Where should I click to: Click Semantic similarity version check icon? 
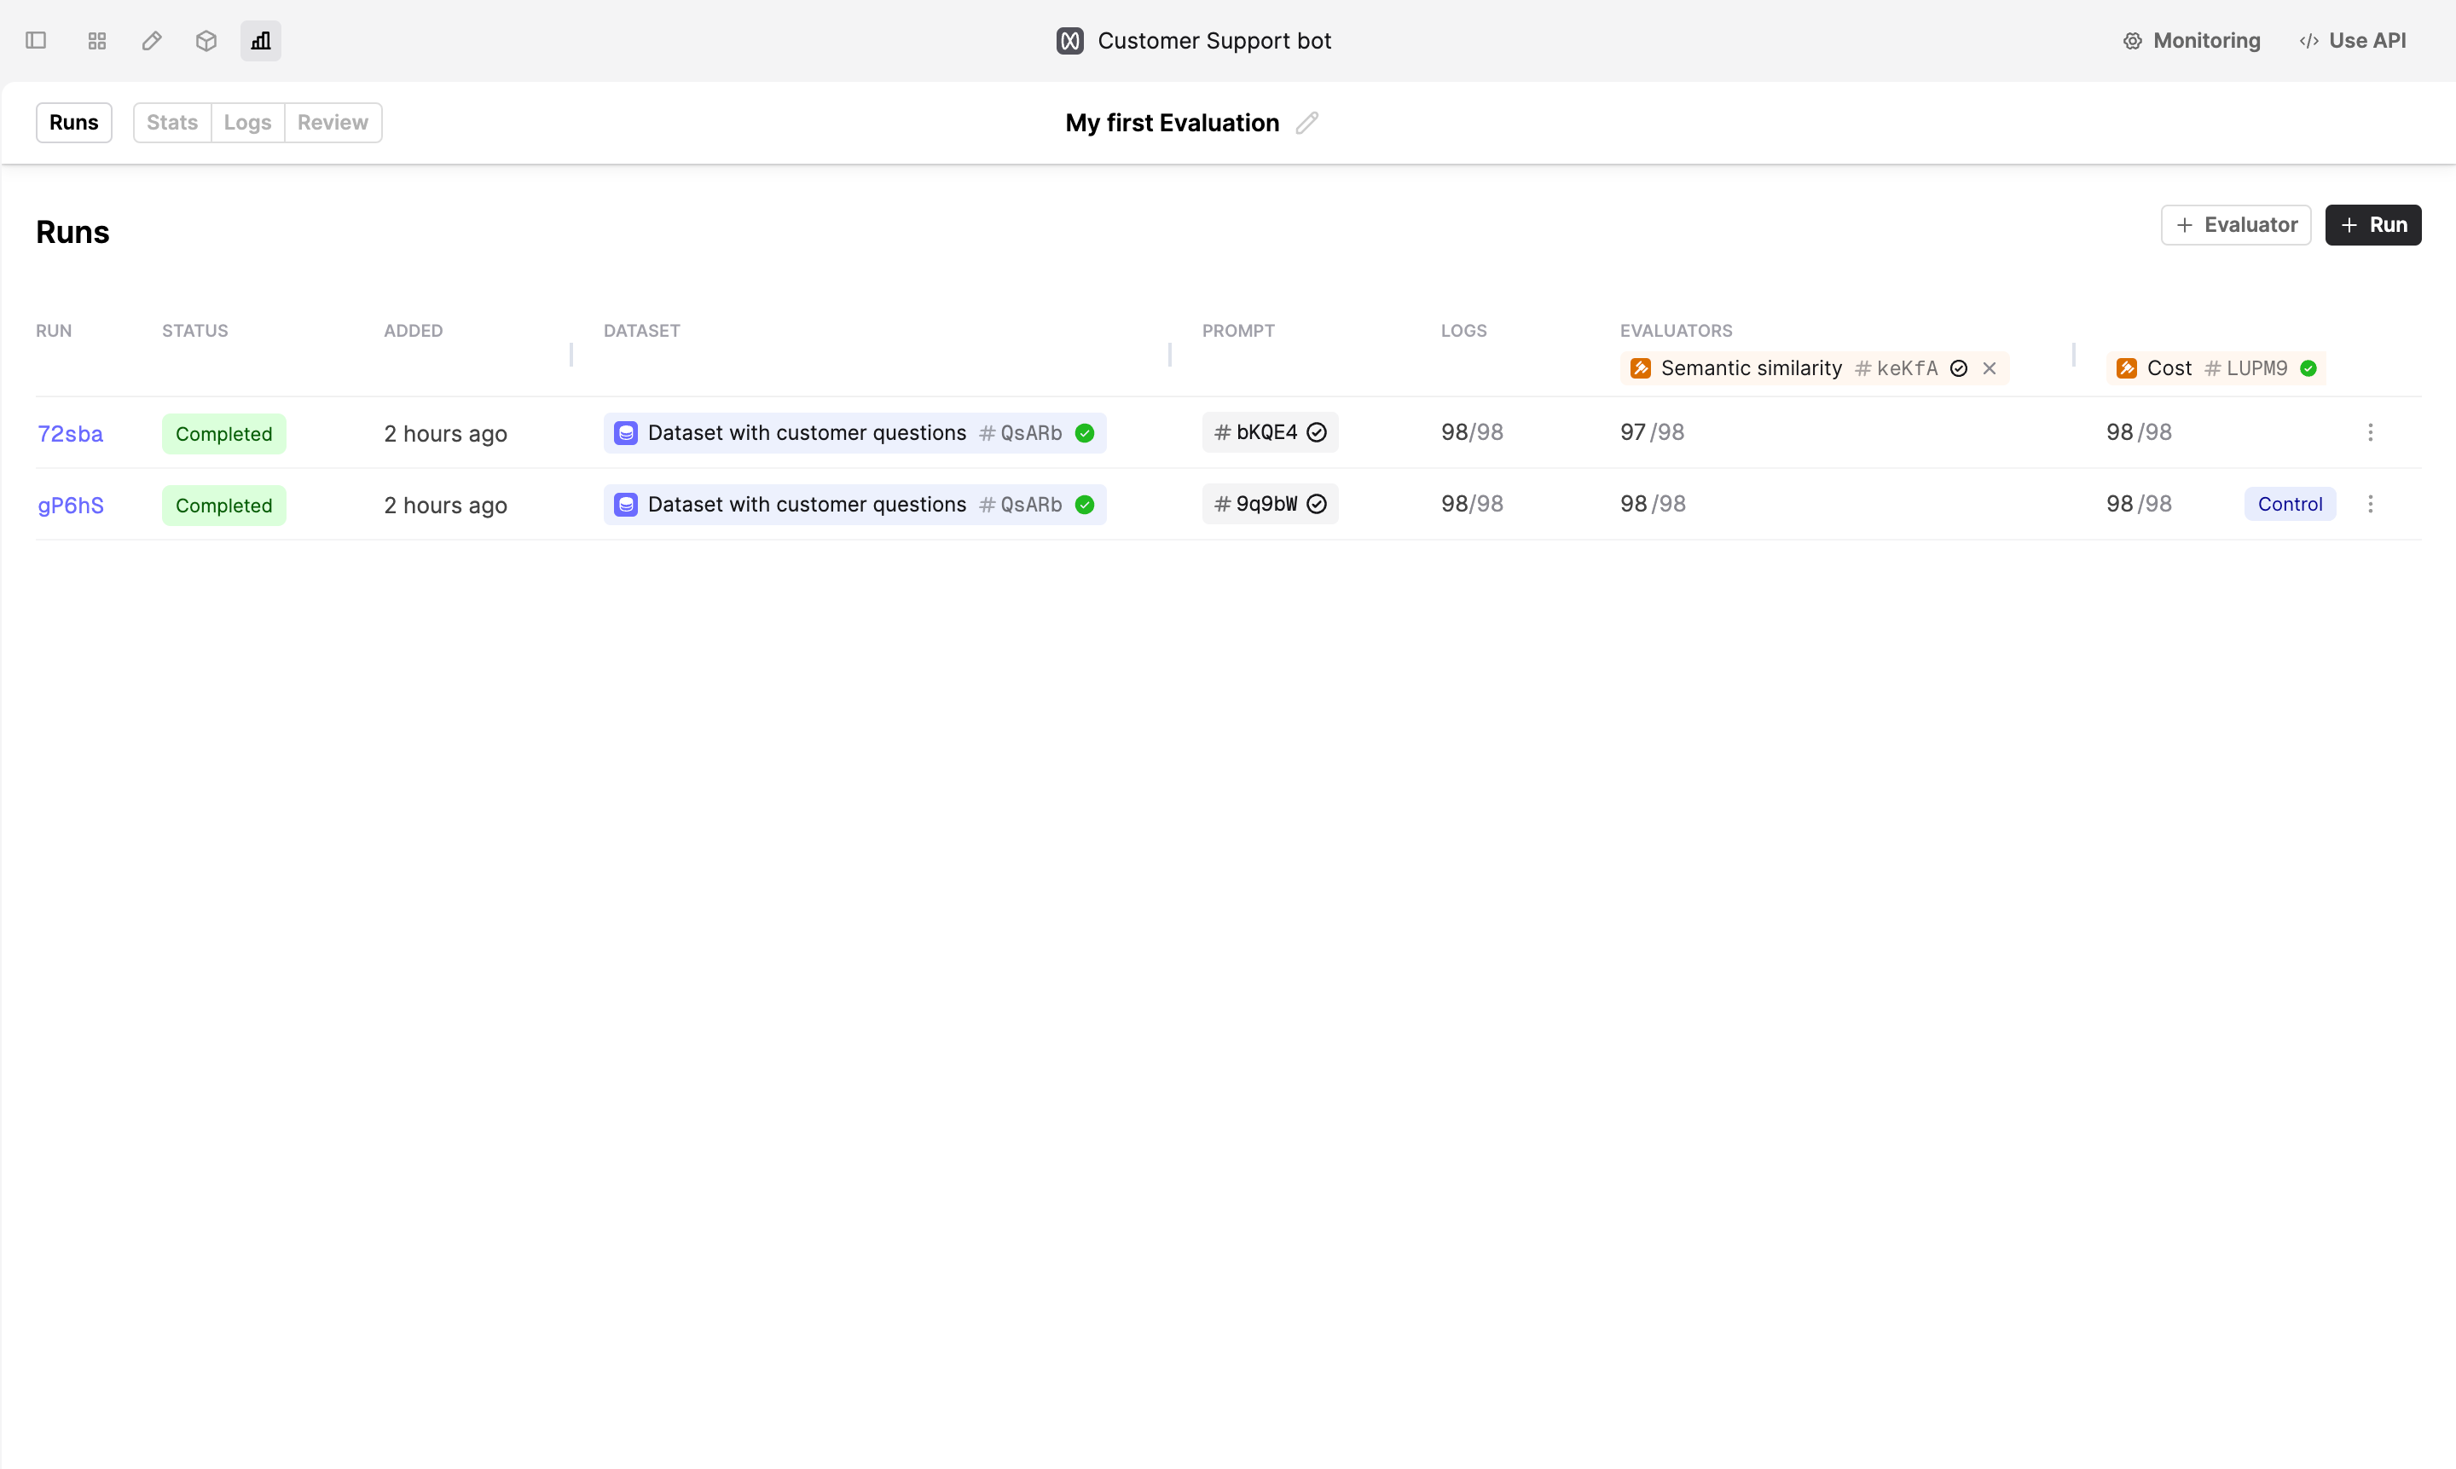coord(1958,368)
